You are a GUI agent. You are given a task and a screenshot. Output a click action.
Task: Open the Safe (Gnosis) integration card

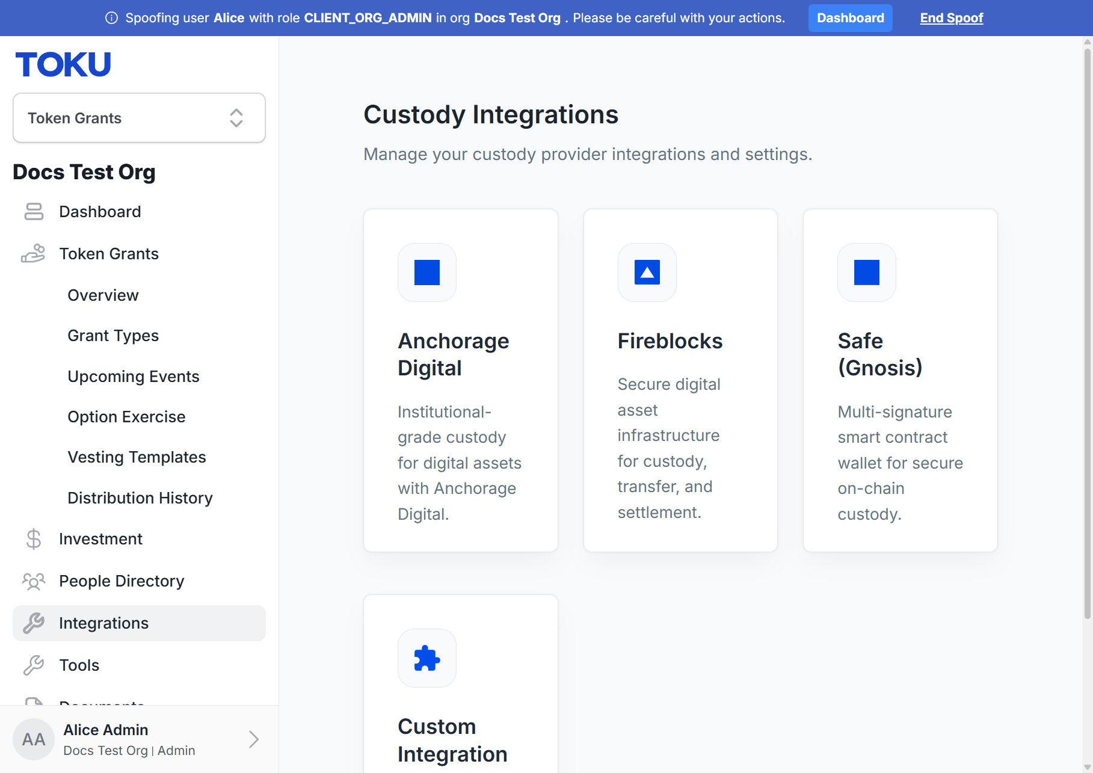pyautogui.click(x=901, y=380)
